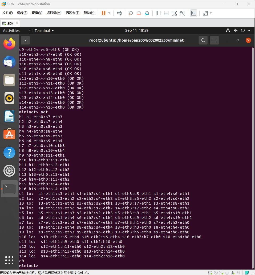Screen dimensions: 255x275
Task: Expand the Terminal app menu
Action: [x=41, y=30]
